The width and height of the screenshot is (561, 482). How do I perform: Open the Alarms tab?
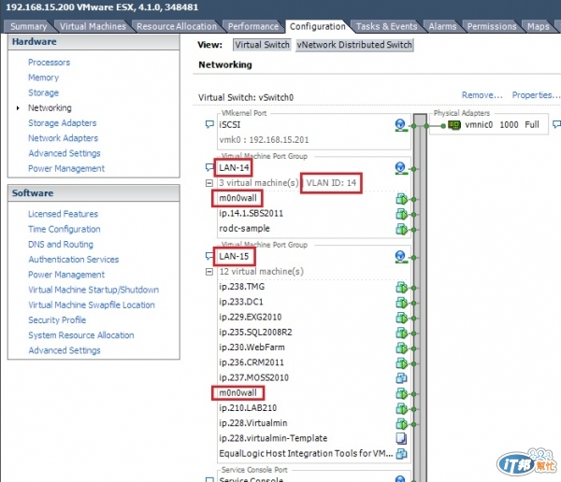(442, 26)
